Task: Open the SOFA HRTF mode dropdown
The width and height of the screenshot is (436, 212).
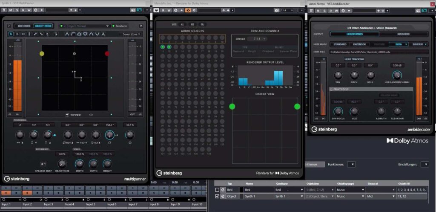Action: pos(399,44)
